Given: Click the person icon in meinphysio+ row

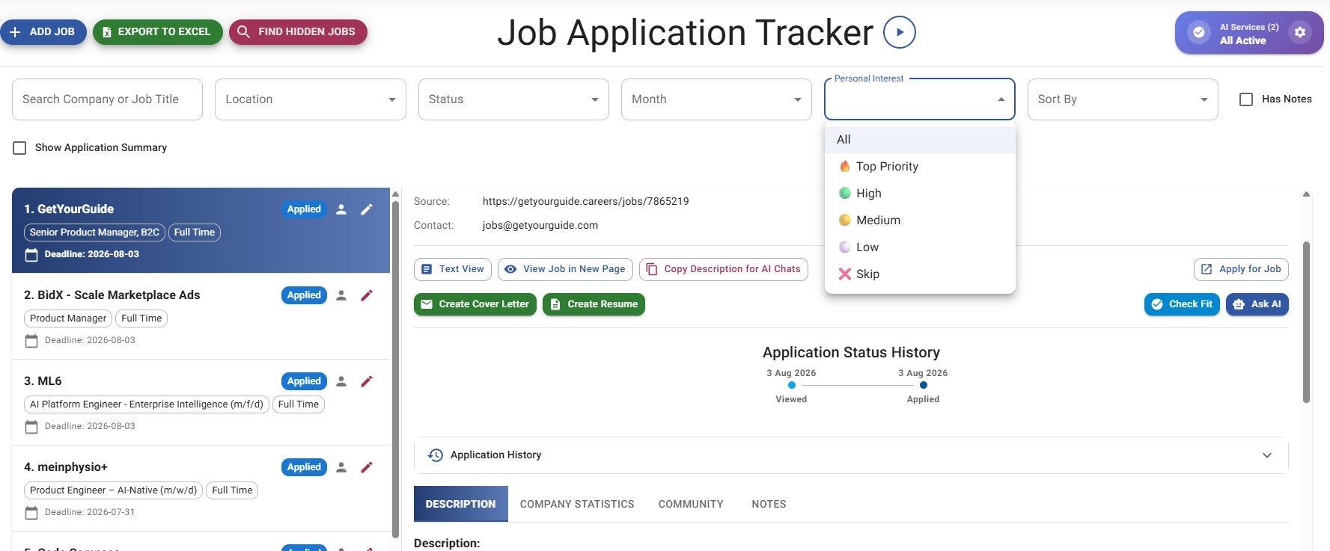Looking at the screenshot, I should [x=341, y=467].
